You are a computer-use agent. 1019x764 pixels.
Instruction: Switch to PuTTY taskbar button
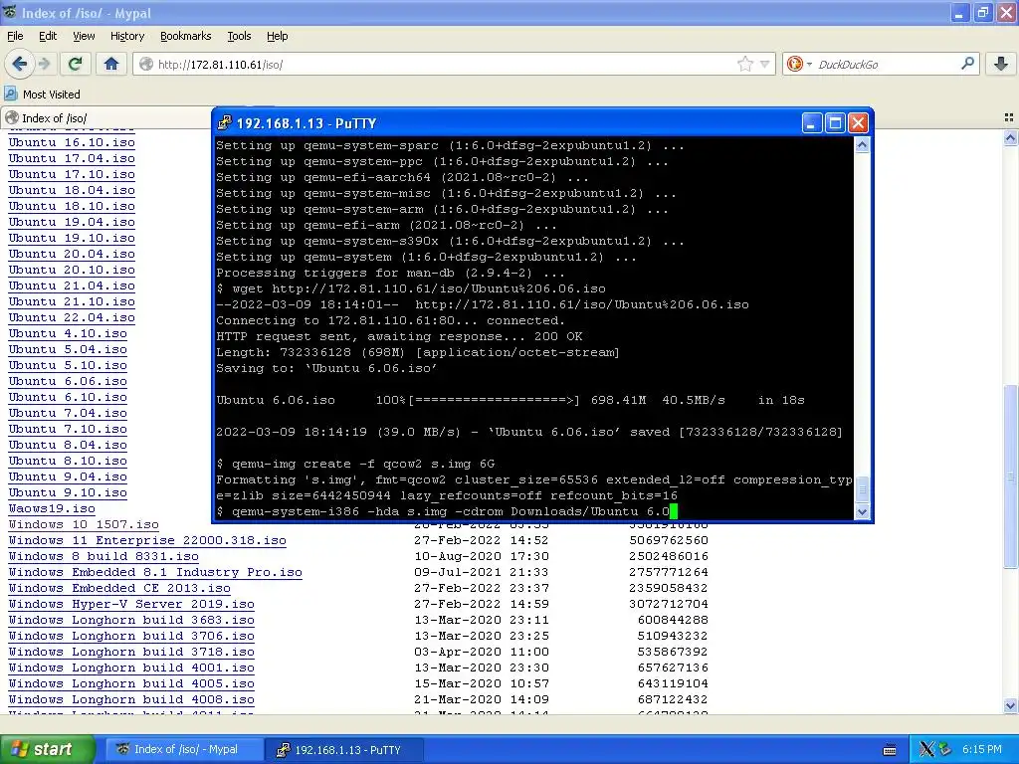(344, 749)
